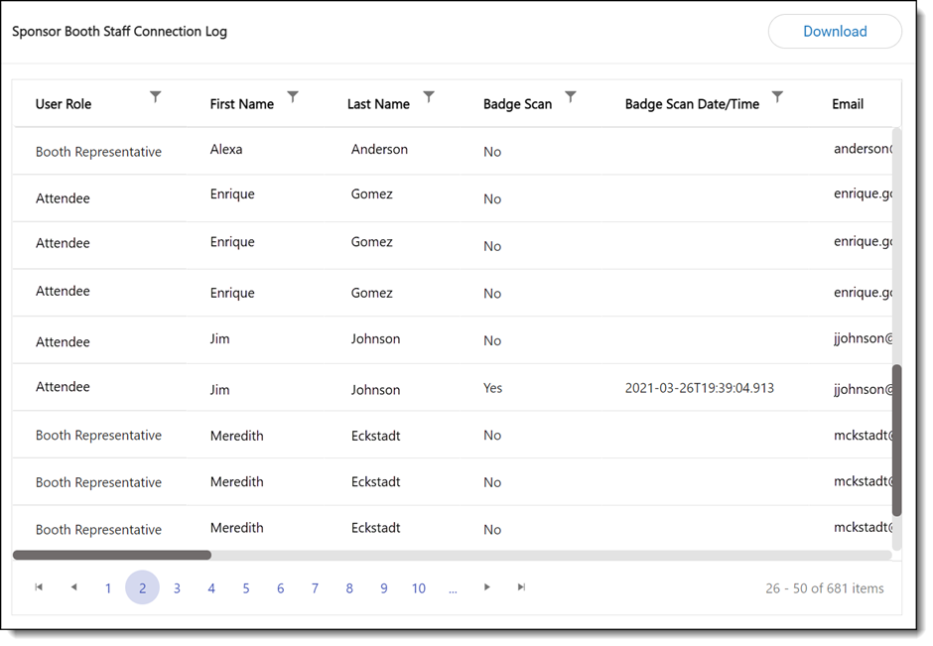
Task: Open the Badge Scan Date/Time filter
Action: [x=778, y=97]
